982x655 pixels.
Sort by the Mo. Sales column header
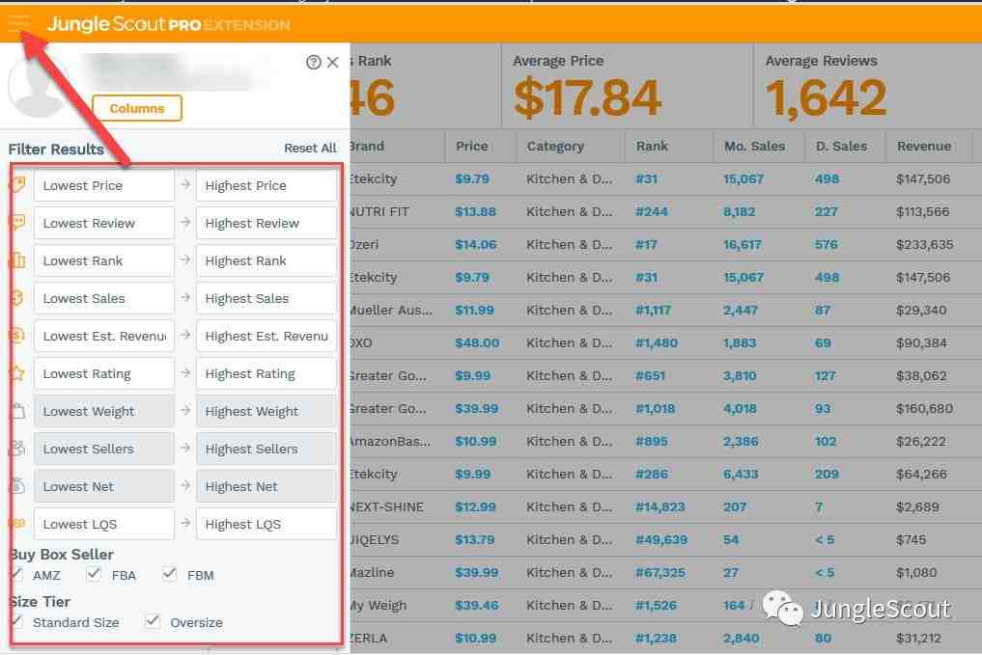pos(754,146)
